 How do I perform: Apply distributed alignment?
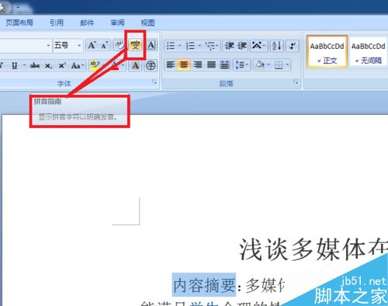224,64
